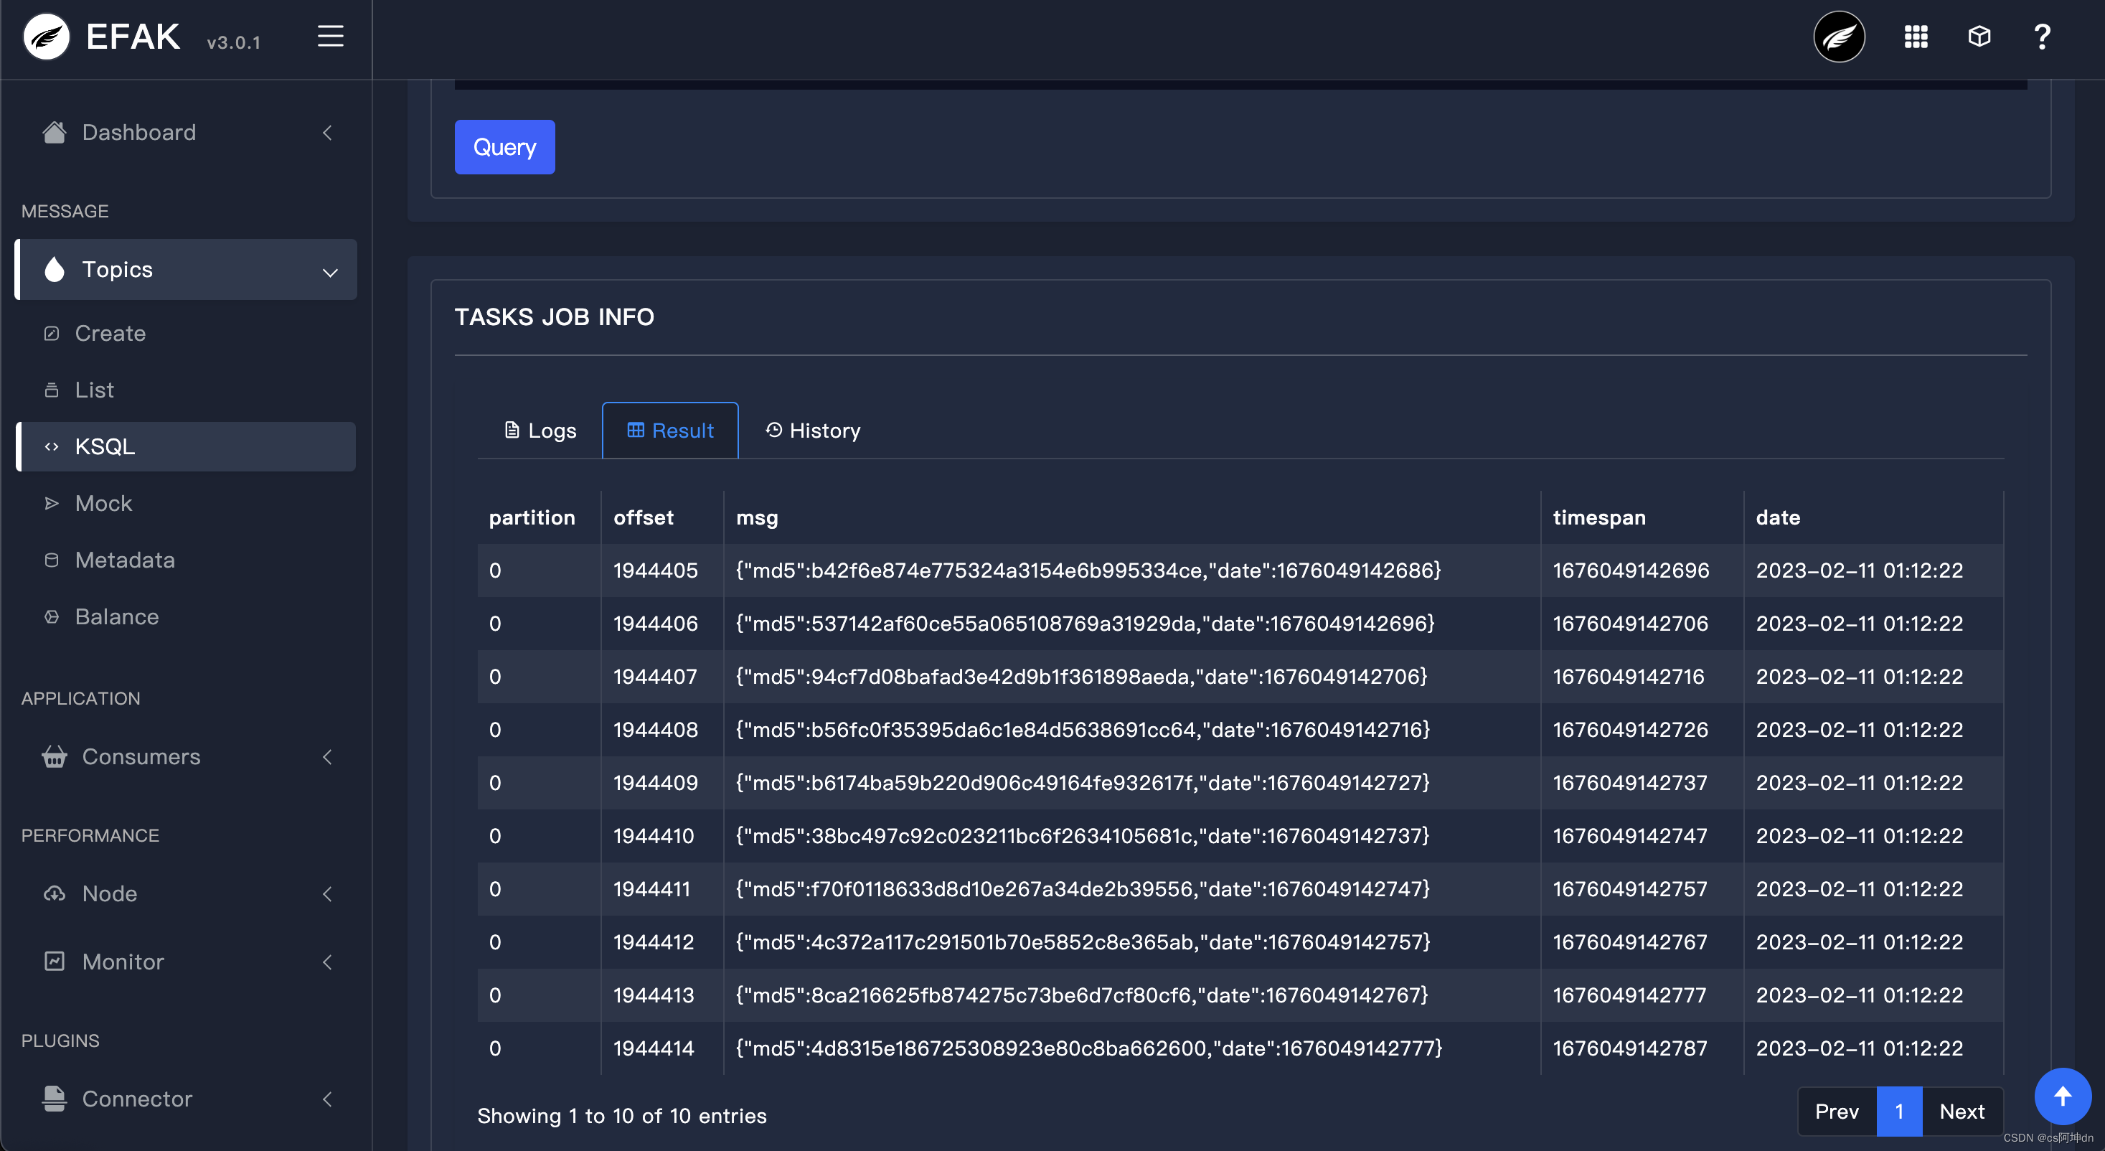Expand the Connector menu chevron

[x=328, y=1099]
